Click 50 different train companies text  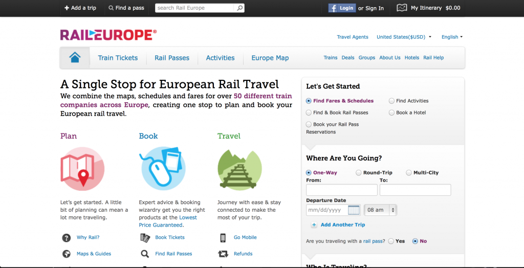(176, 101)
